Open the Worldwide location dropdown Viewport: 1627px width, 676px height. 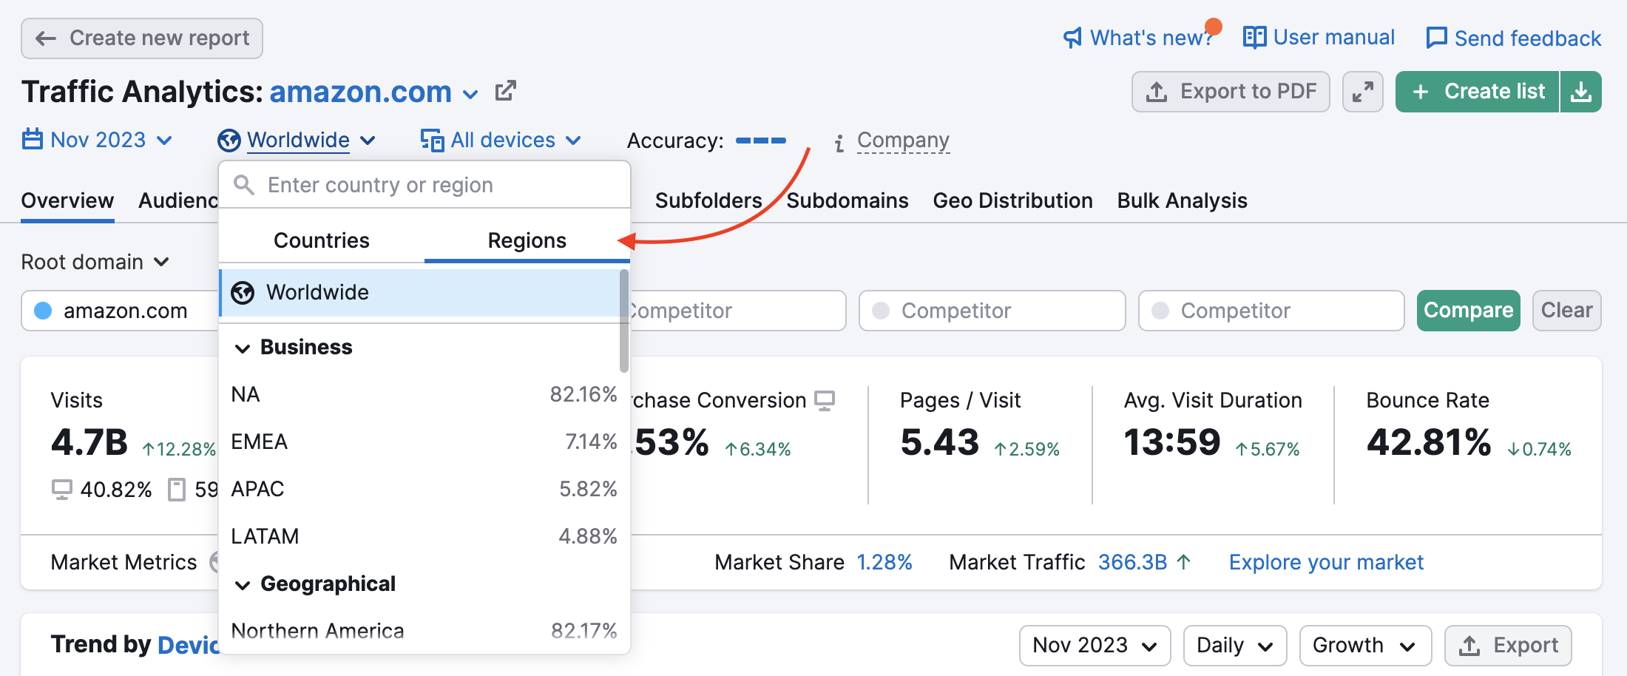297,140
